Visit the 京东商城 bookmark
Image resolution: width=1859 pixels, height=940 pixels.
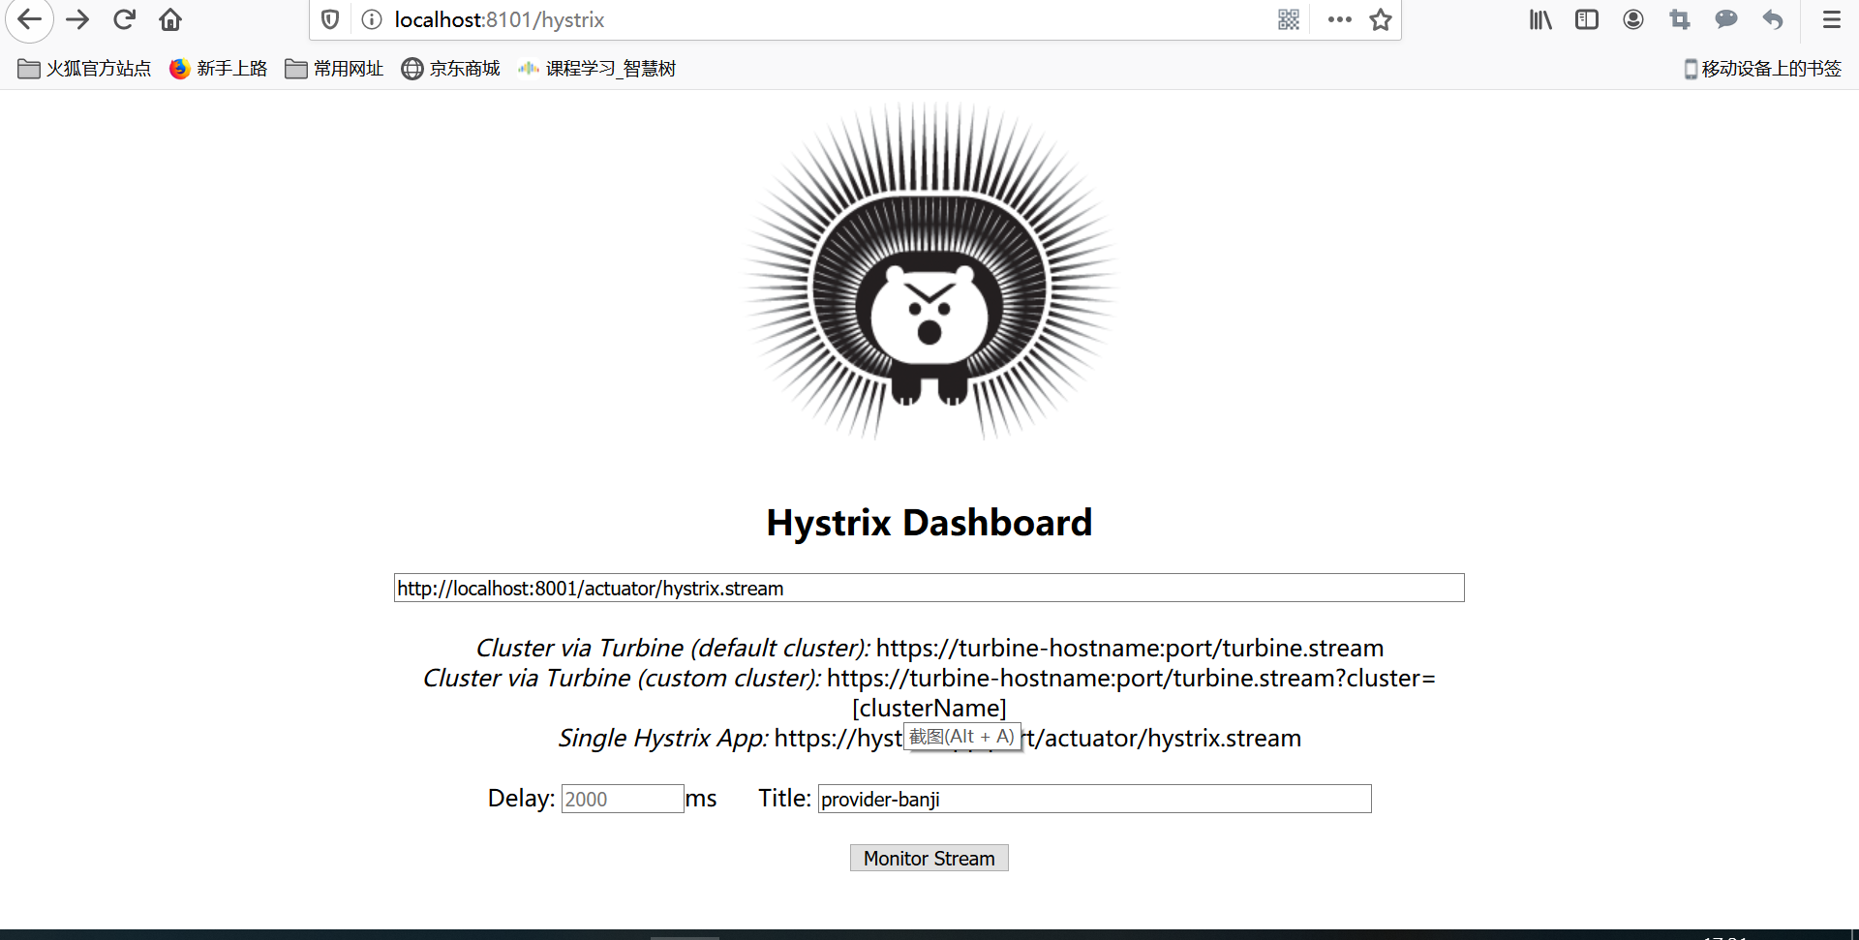click(449, 69)
